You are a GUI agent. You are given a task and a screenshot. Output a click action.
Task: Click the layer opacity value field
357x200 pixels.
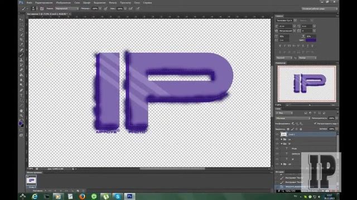331,118
